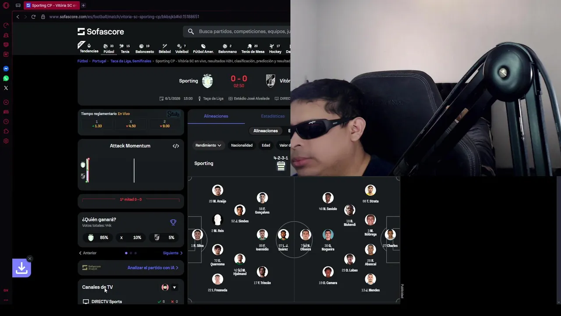This screenshot has width=561, height=316.
Task: Vote for Vitória win at 5%
Action: pyautogui.click(x=164, y=237)
